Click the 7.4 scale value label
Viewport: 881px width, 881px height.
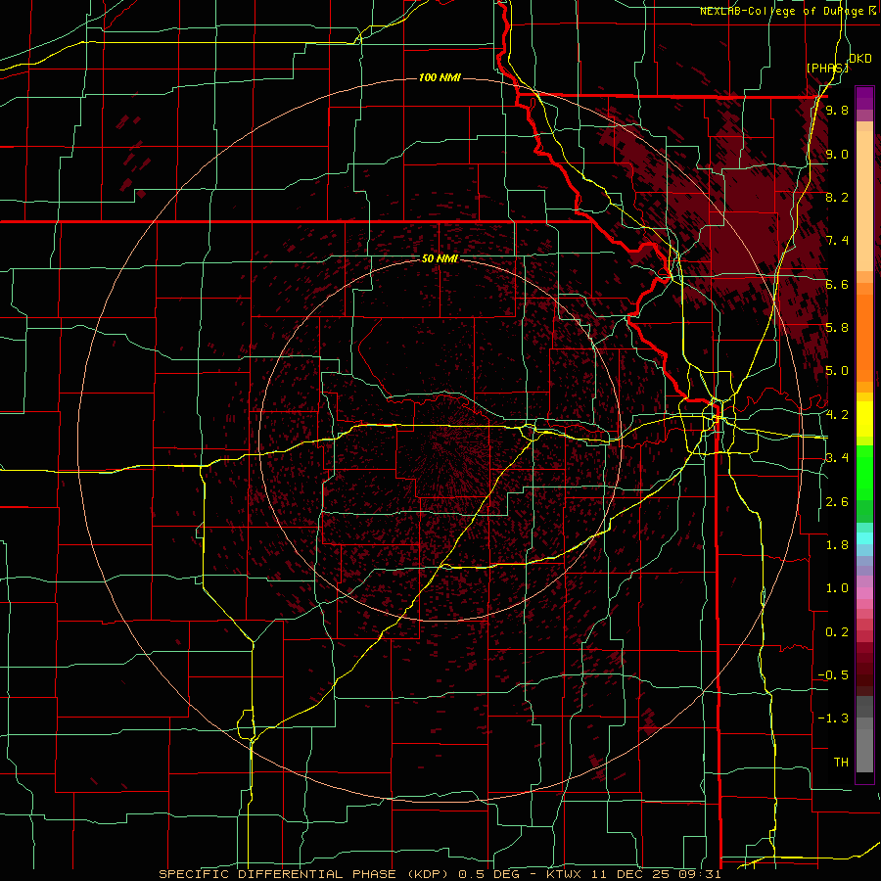pyautogui.click(x=837, y=241)
